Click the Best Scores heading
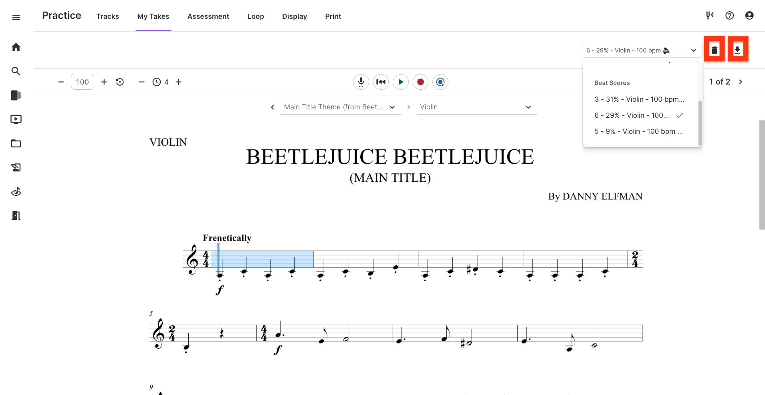This screenshot has height=395, width=765. [x=612, y=83]
